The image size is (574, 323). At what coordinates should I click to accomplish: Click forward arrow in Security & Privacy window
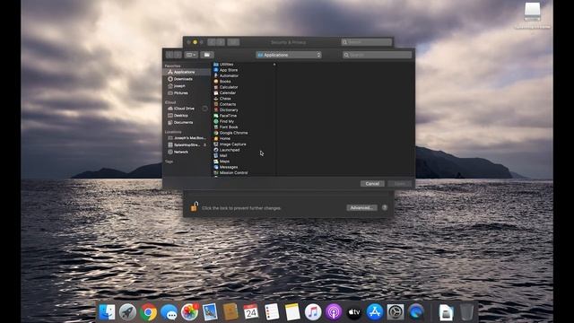click(x=221, y=42)
